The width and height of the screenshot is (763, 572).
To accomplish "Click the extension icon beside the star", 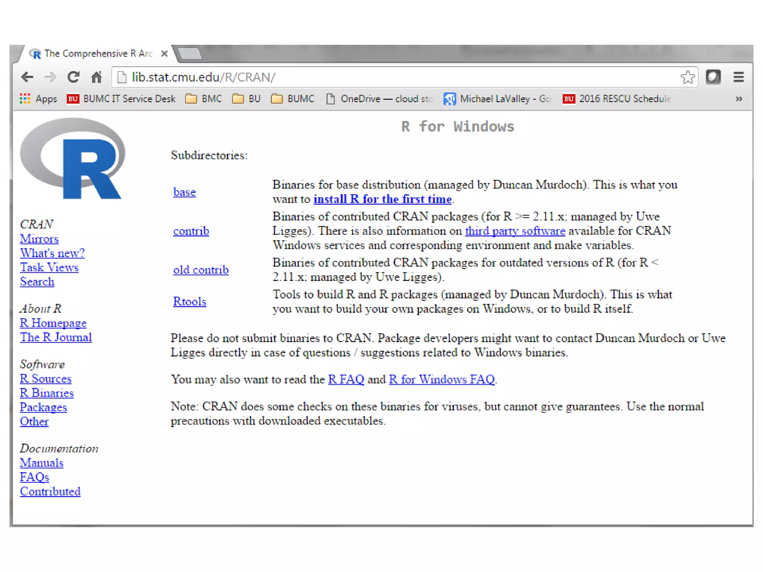I will [x=713, y=77].
